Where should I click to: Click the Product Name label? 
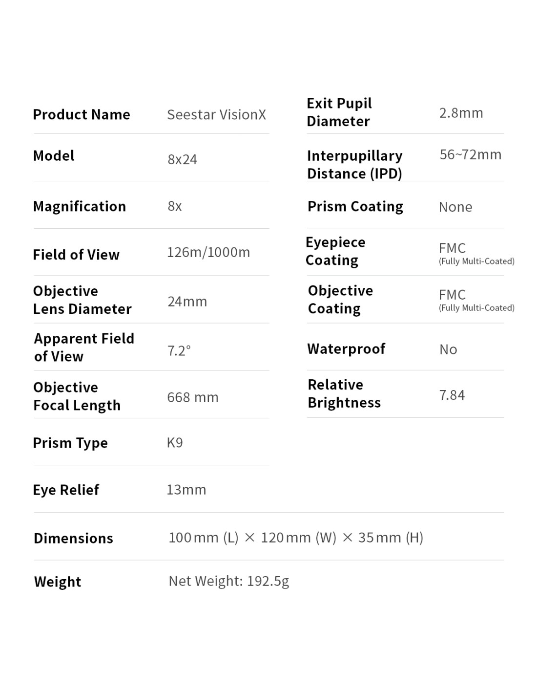click(82, 114)
